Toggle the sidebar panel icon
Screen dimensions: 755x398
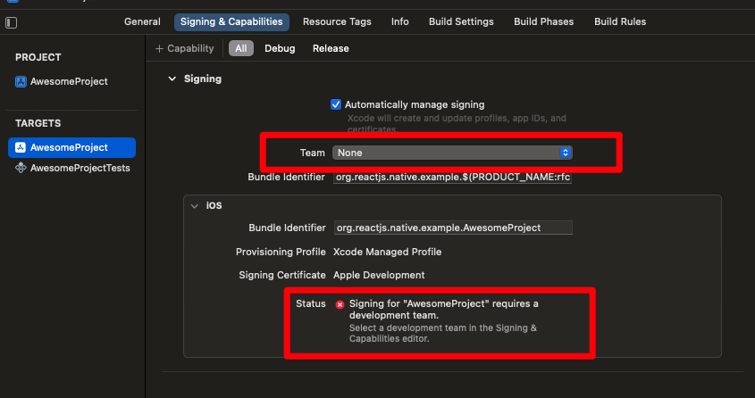click(x=11, y=22)
